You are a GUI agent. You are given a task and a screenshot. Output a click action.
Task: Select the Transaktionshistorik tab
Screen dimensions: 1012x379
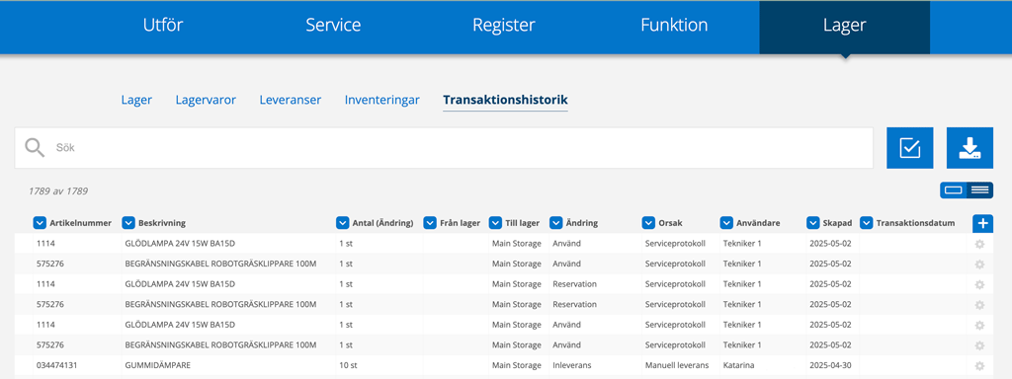click(x=505, y=100)
